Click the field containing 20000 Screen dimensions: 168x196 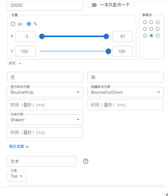(45, 6)
